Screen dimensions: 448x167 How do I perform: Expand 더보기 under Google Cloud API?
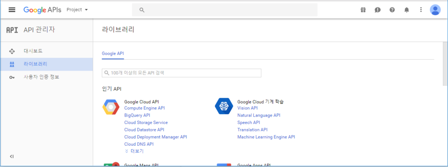pyautogui.click(x=134, y=151)
